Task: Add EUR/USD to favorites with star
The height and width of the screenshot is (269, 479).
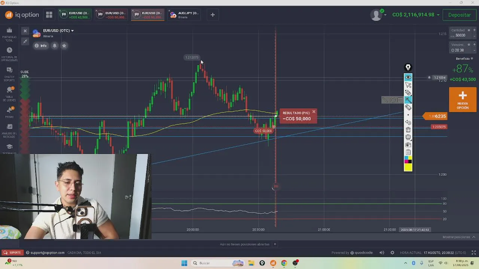Action: pos(64,46)
